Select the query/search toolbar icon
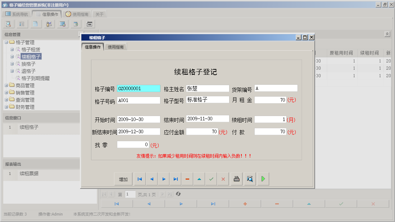 (x=8, y=24)
